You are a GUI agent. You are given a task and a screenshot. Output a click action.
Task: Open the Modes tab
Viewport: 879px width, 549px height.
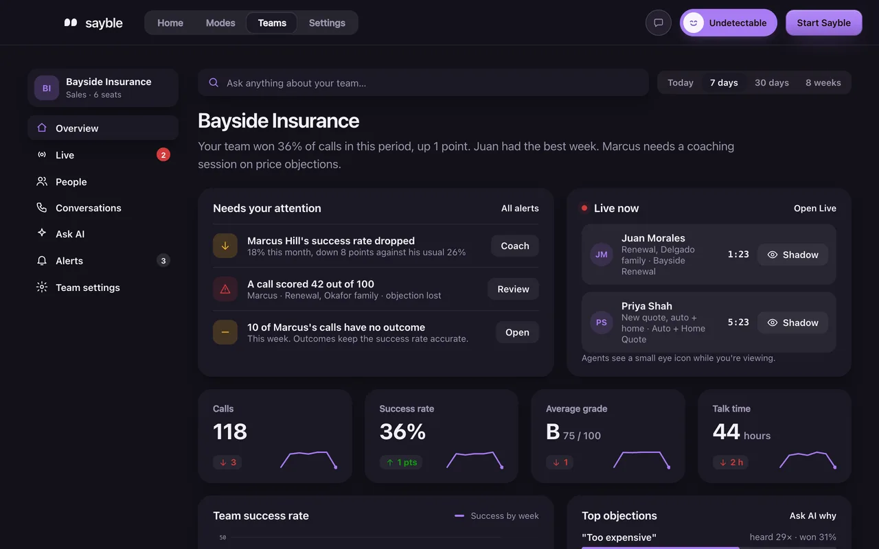(220, 23)
